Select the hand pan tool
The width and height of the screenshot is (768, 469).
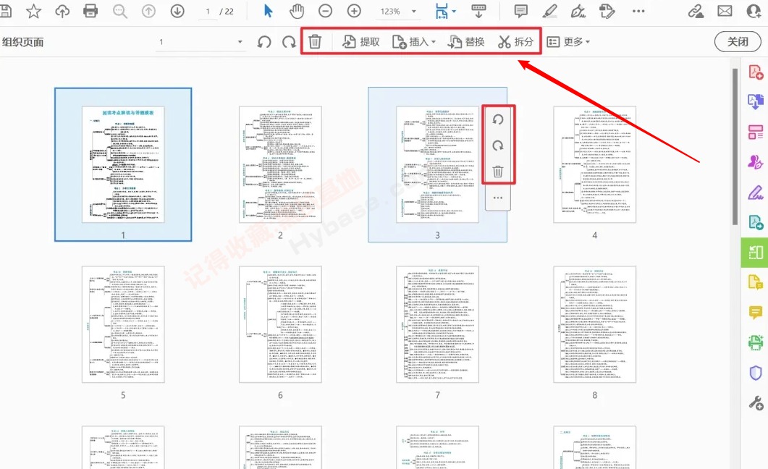tap(296, 11)
